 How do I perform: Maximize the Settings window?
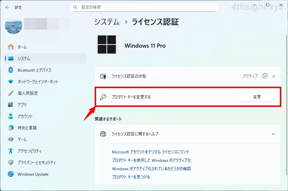pos(268,5)
